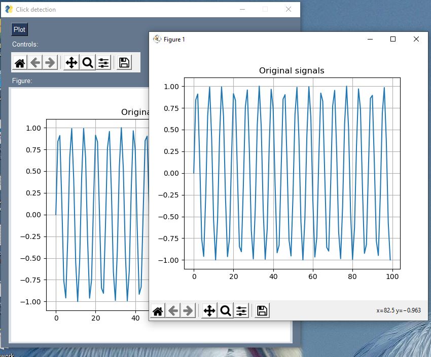431x357 pixels.
Task: Open subplot configuration sliders in Figure 1
Action: pyautogui.click(x=241, y=310)
